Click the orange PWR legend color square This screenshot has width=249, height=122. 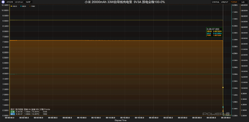tap(30, 6)
